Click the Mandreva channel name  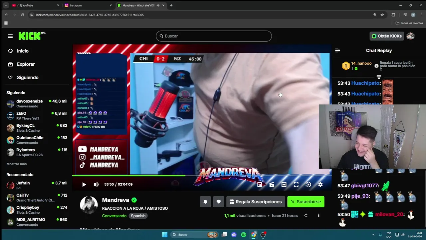tap(115, 200)
